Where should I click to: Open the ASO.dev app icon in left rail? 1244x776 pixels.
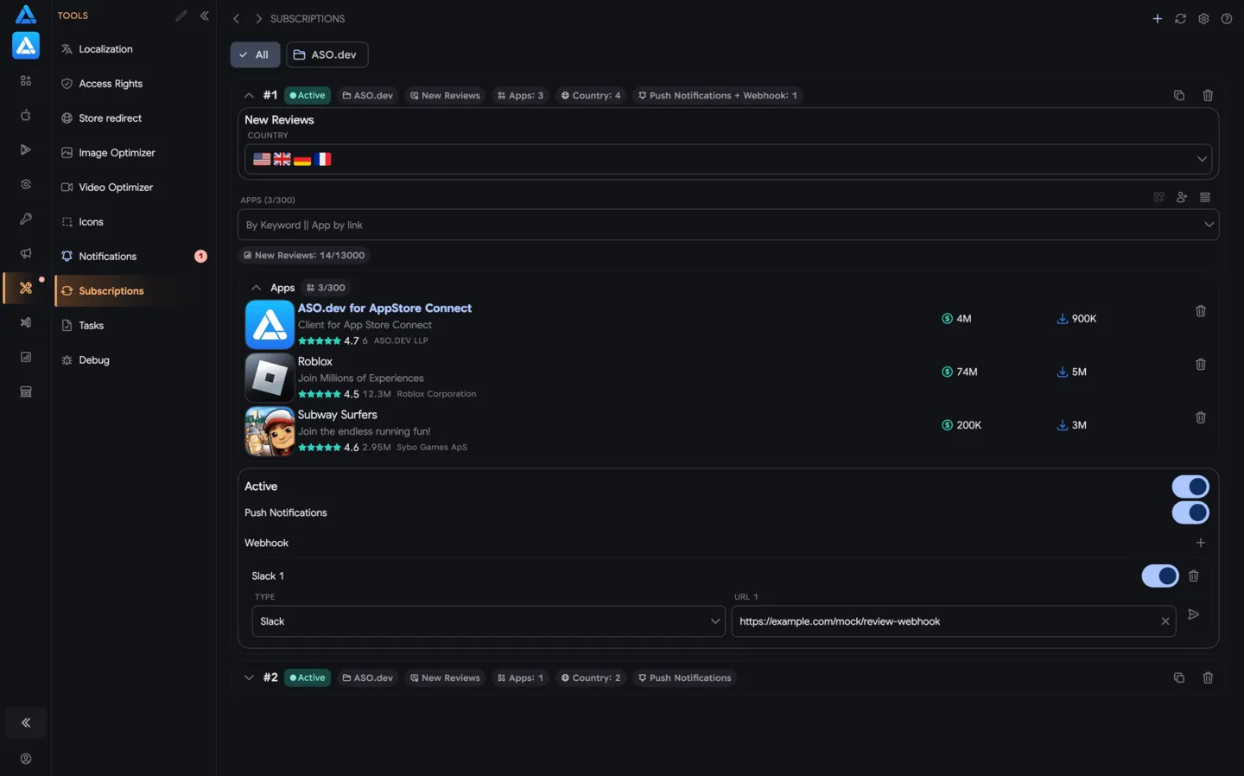(x=26, y=46)
